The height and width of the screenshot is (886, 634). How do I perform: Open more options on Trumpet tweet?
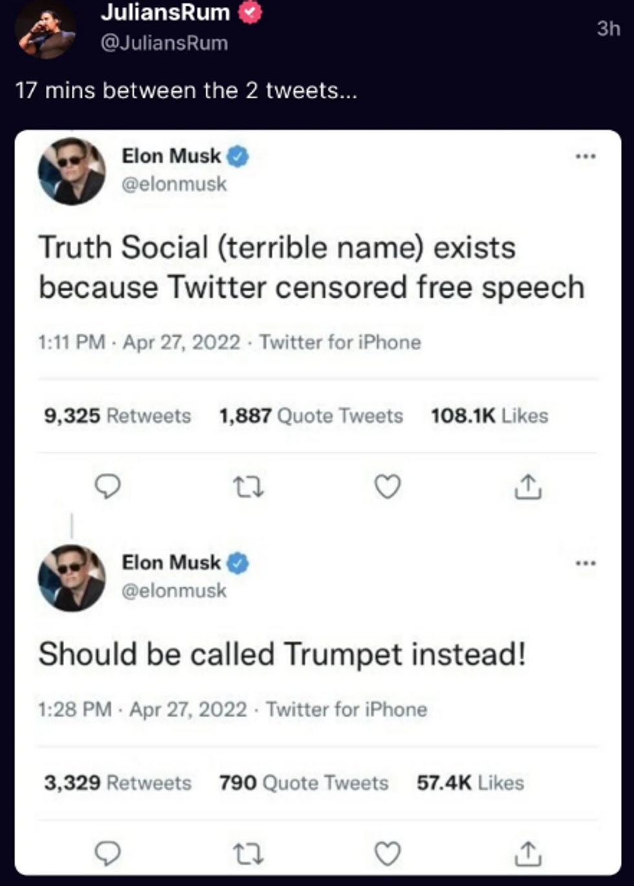click(585, 563)
